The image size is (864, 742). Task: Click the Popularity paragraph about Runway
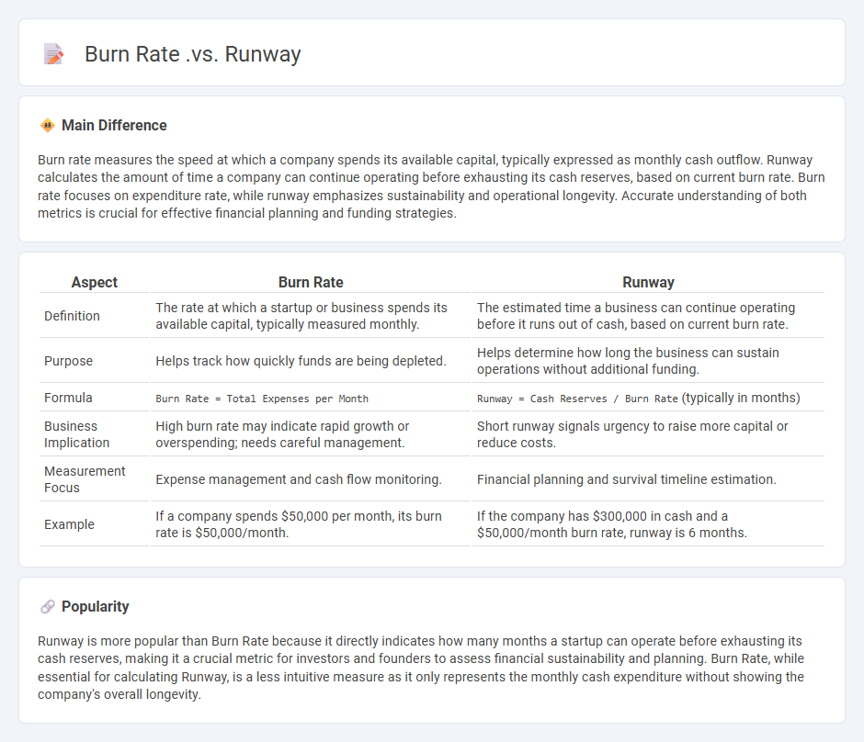pos(421,668)
